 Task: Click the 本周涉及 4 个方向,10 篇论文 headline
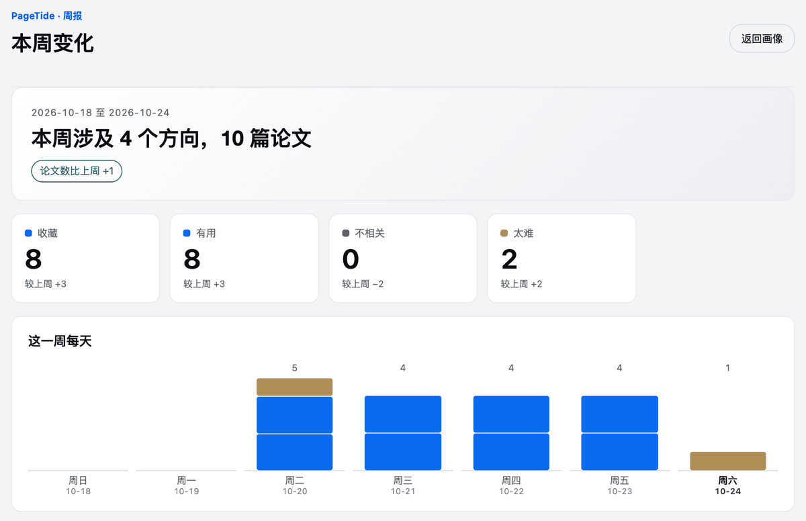(x=171, y=138)
